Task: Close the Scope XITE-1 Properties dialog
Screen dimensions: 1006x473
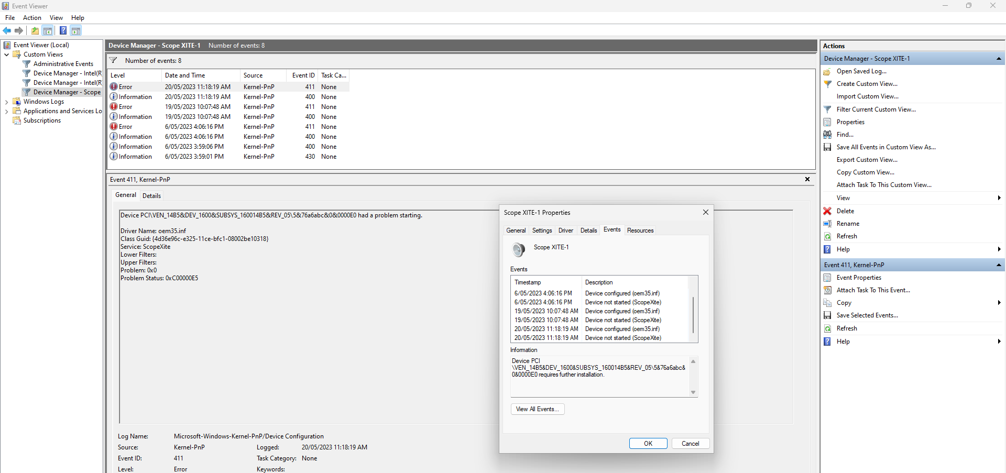Action: coord(706,212)
